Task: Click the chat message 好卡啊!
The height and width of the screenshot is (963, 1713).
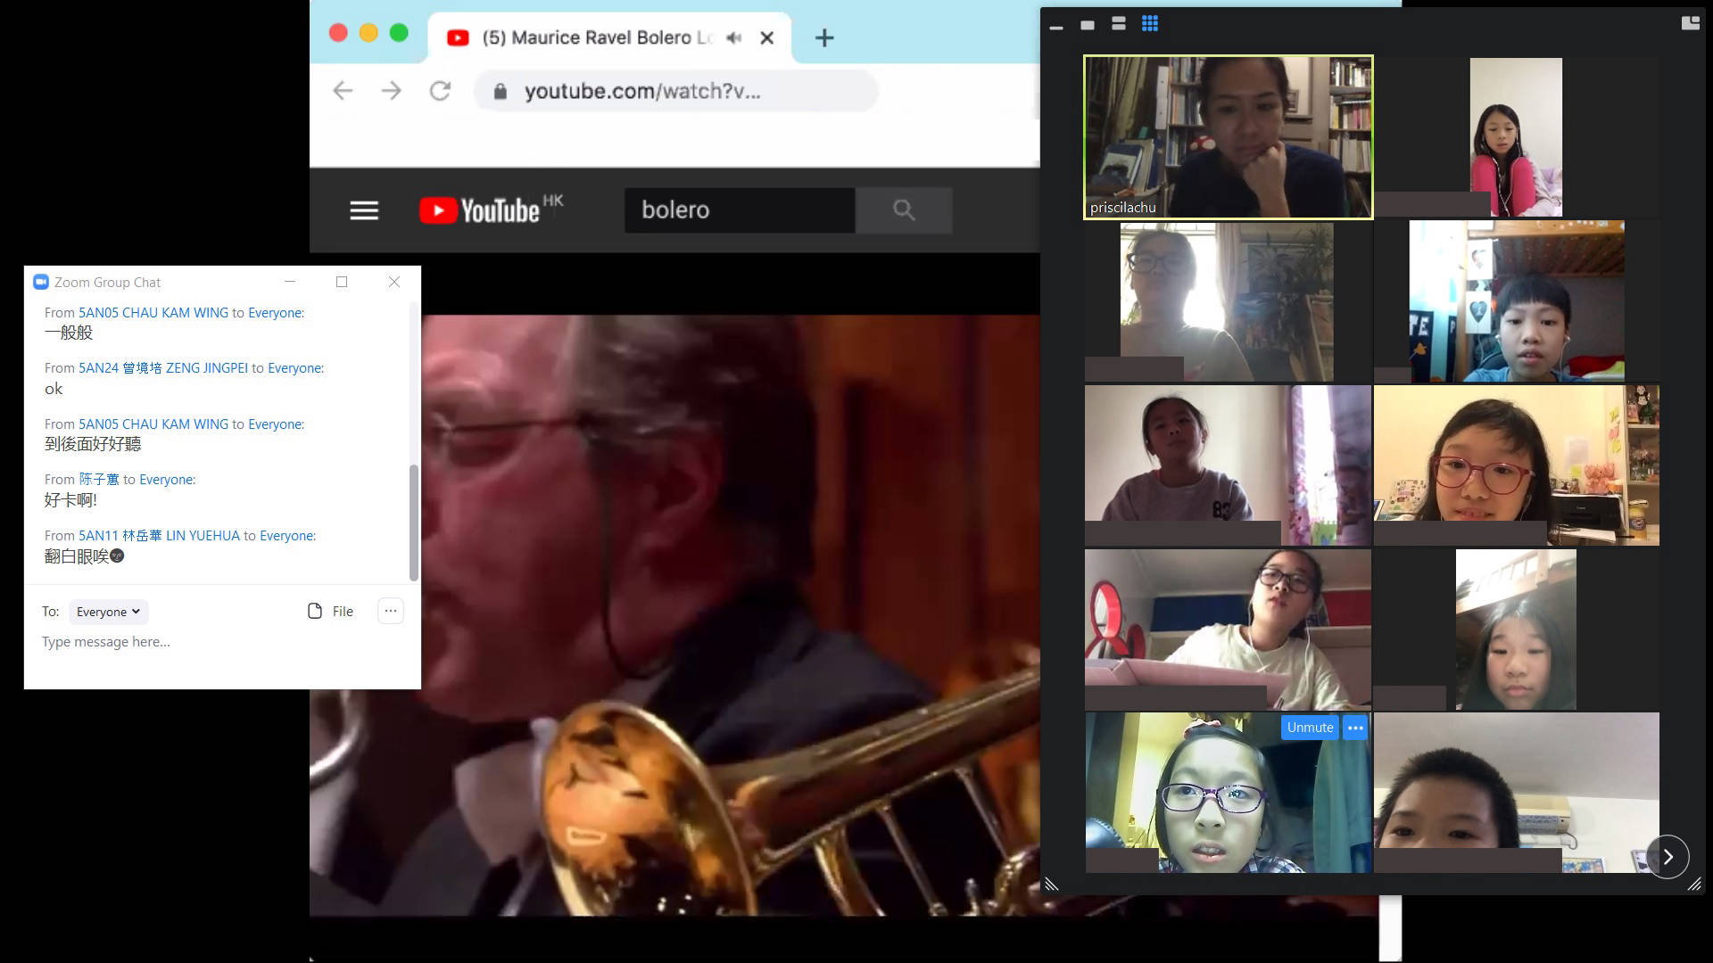Action: (70, 500)
